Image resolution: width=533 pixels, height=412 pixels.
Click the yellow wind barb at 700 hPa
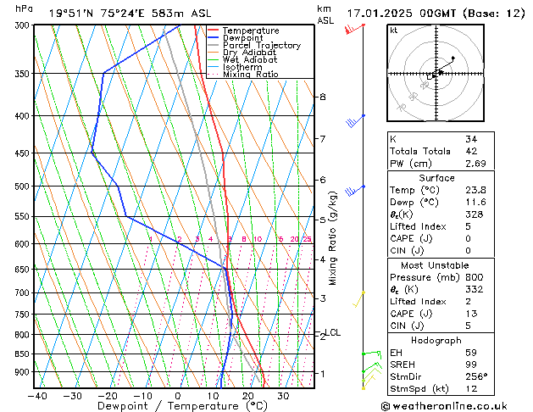click(358, 299)
